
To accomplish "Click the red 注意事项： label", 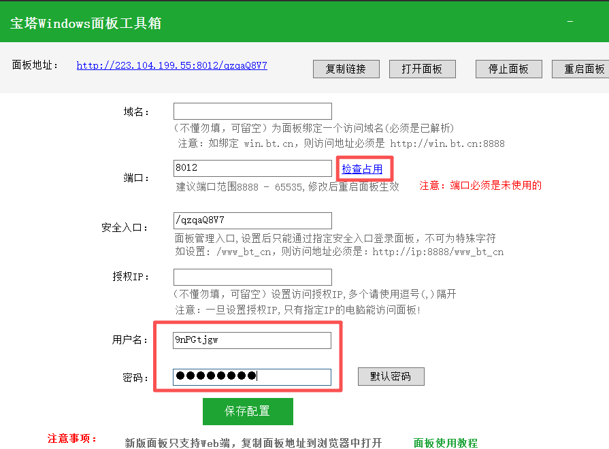I will pyautogui.click(x=72, y=439).
